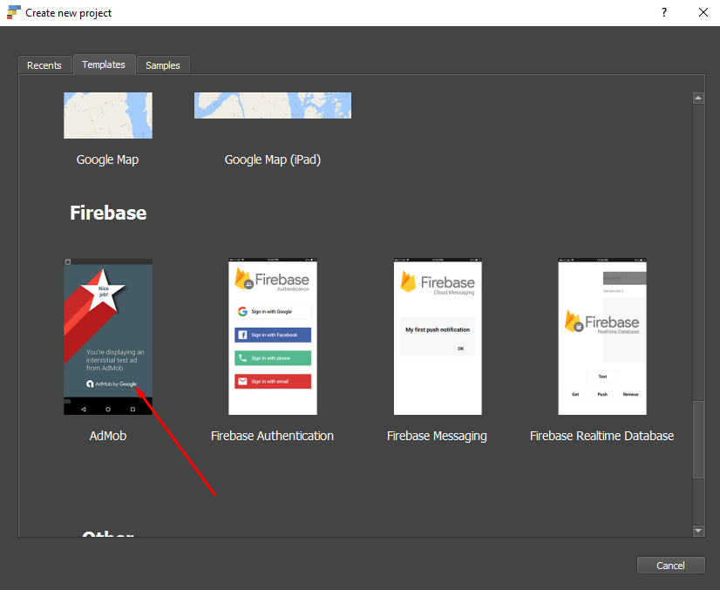Click the scrollbar up arrow
The height and width of the screenshot is (590, 720).
tap(698, 98)
